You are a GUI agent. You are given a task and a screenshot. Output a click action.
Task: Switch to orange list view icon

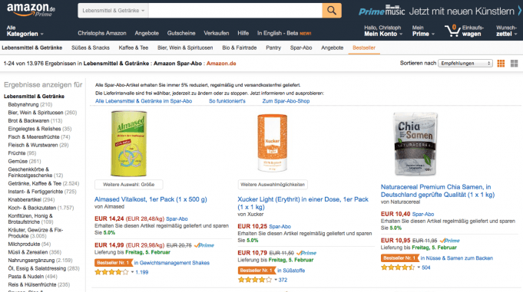[x=501, y=64]
